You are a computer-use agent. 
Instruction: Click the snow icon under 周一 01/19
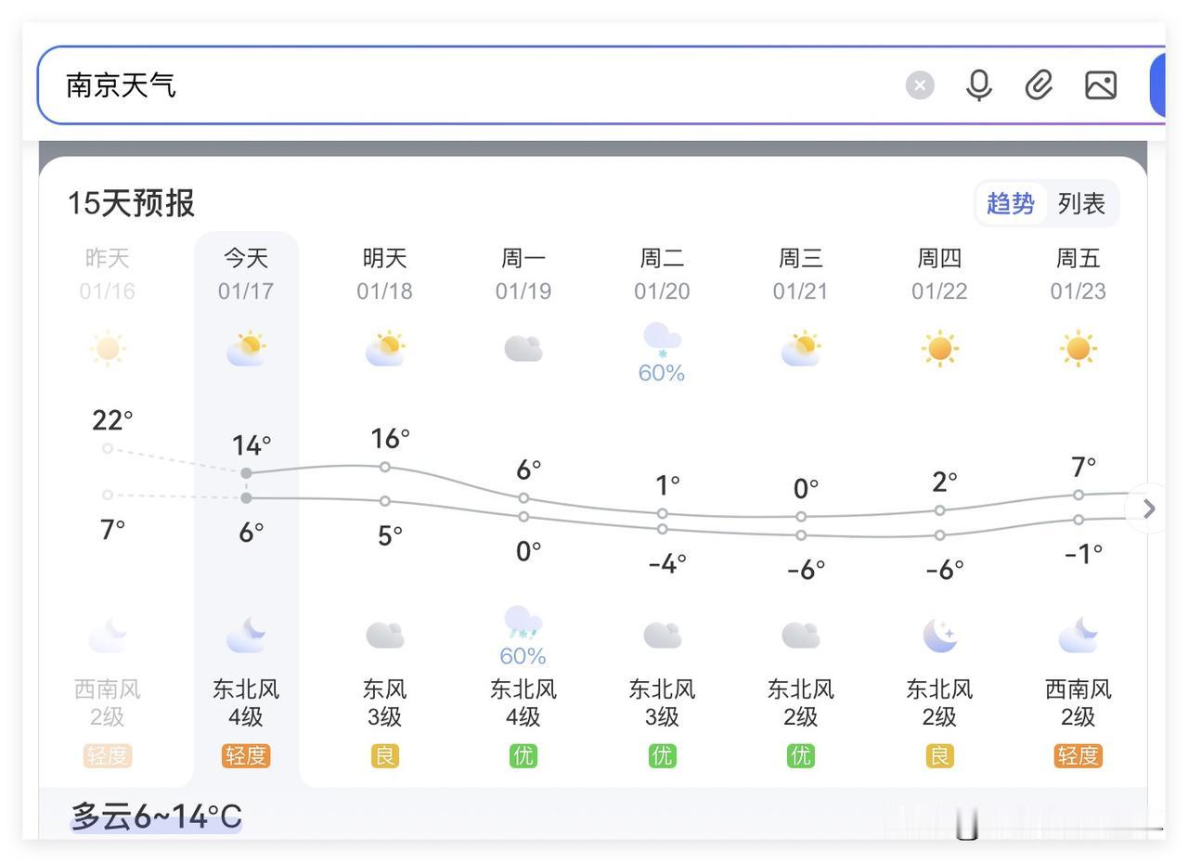[523, 625]
